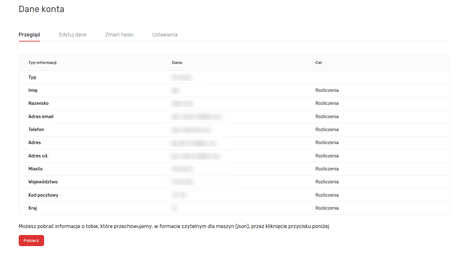Screen dimensions: 468x254
Task: Open the Przegląd tab
Action: tap(29, 35)
